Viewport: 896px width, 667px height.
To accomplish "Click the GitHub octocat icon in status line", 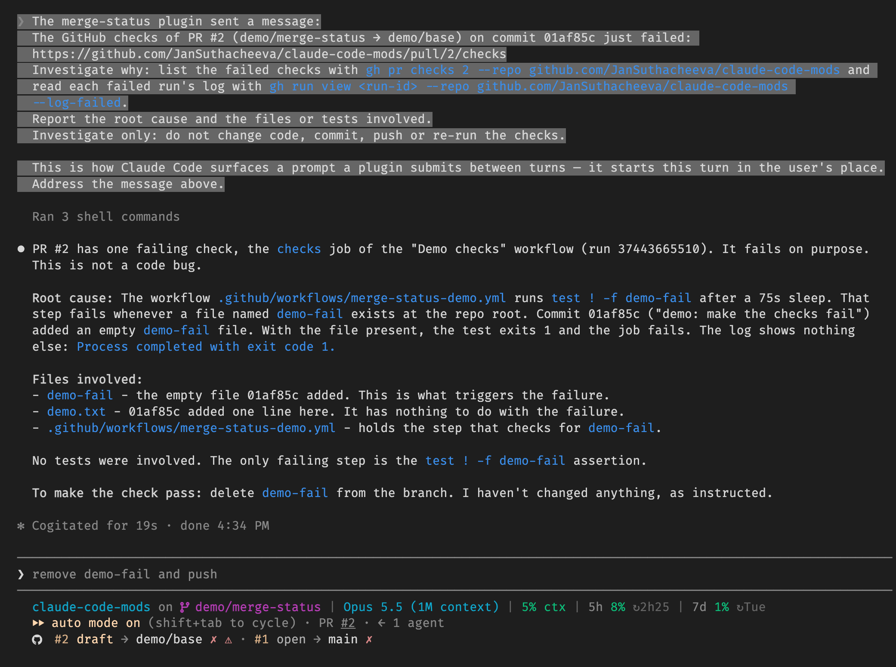I will click(x=37, y=639).
